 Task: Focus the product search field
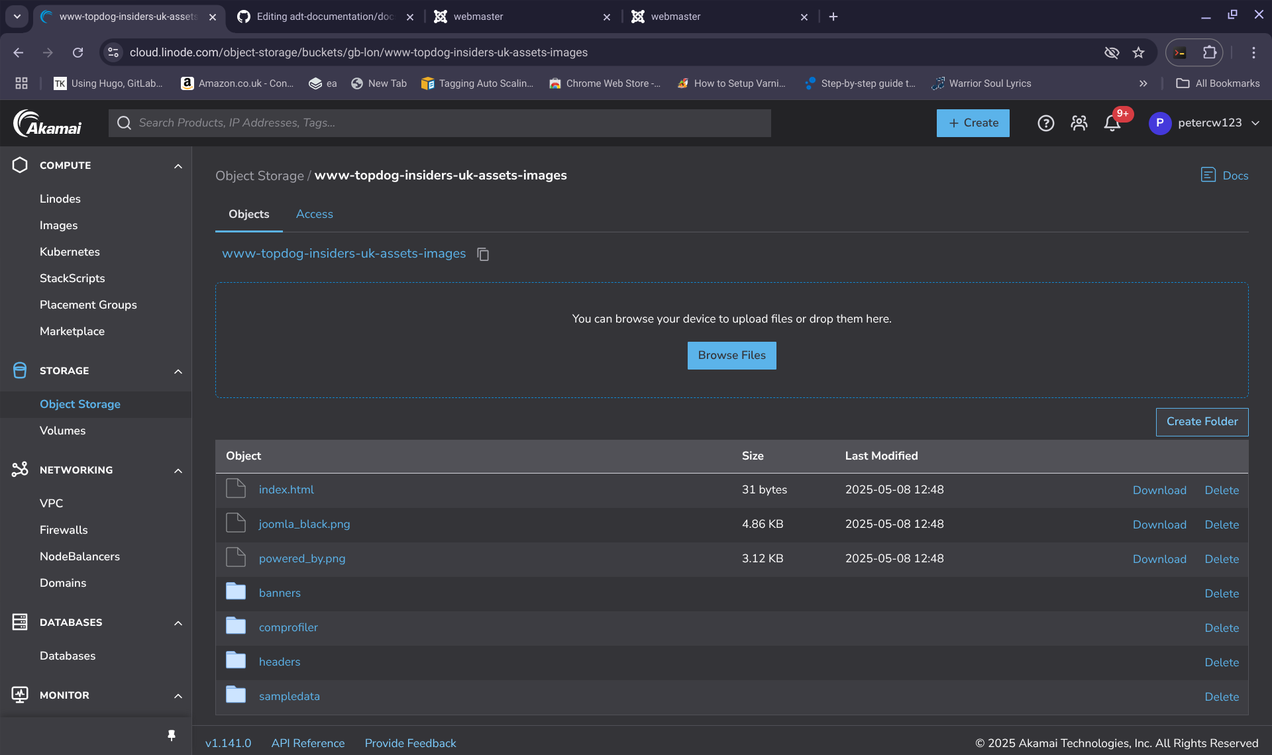440,123
